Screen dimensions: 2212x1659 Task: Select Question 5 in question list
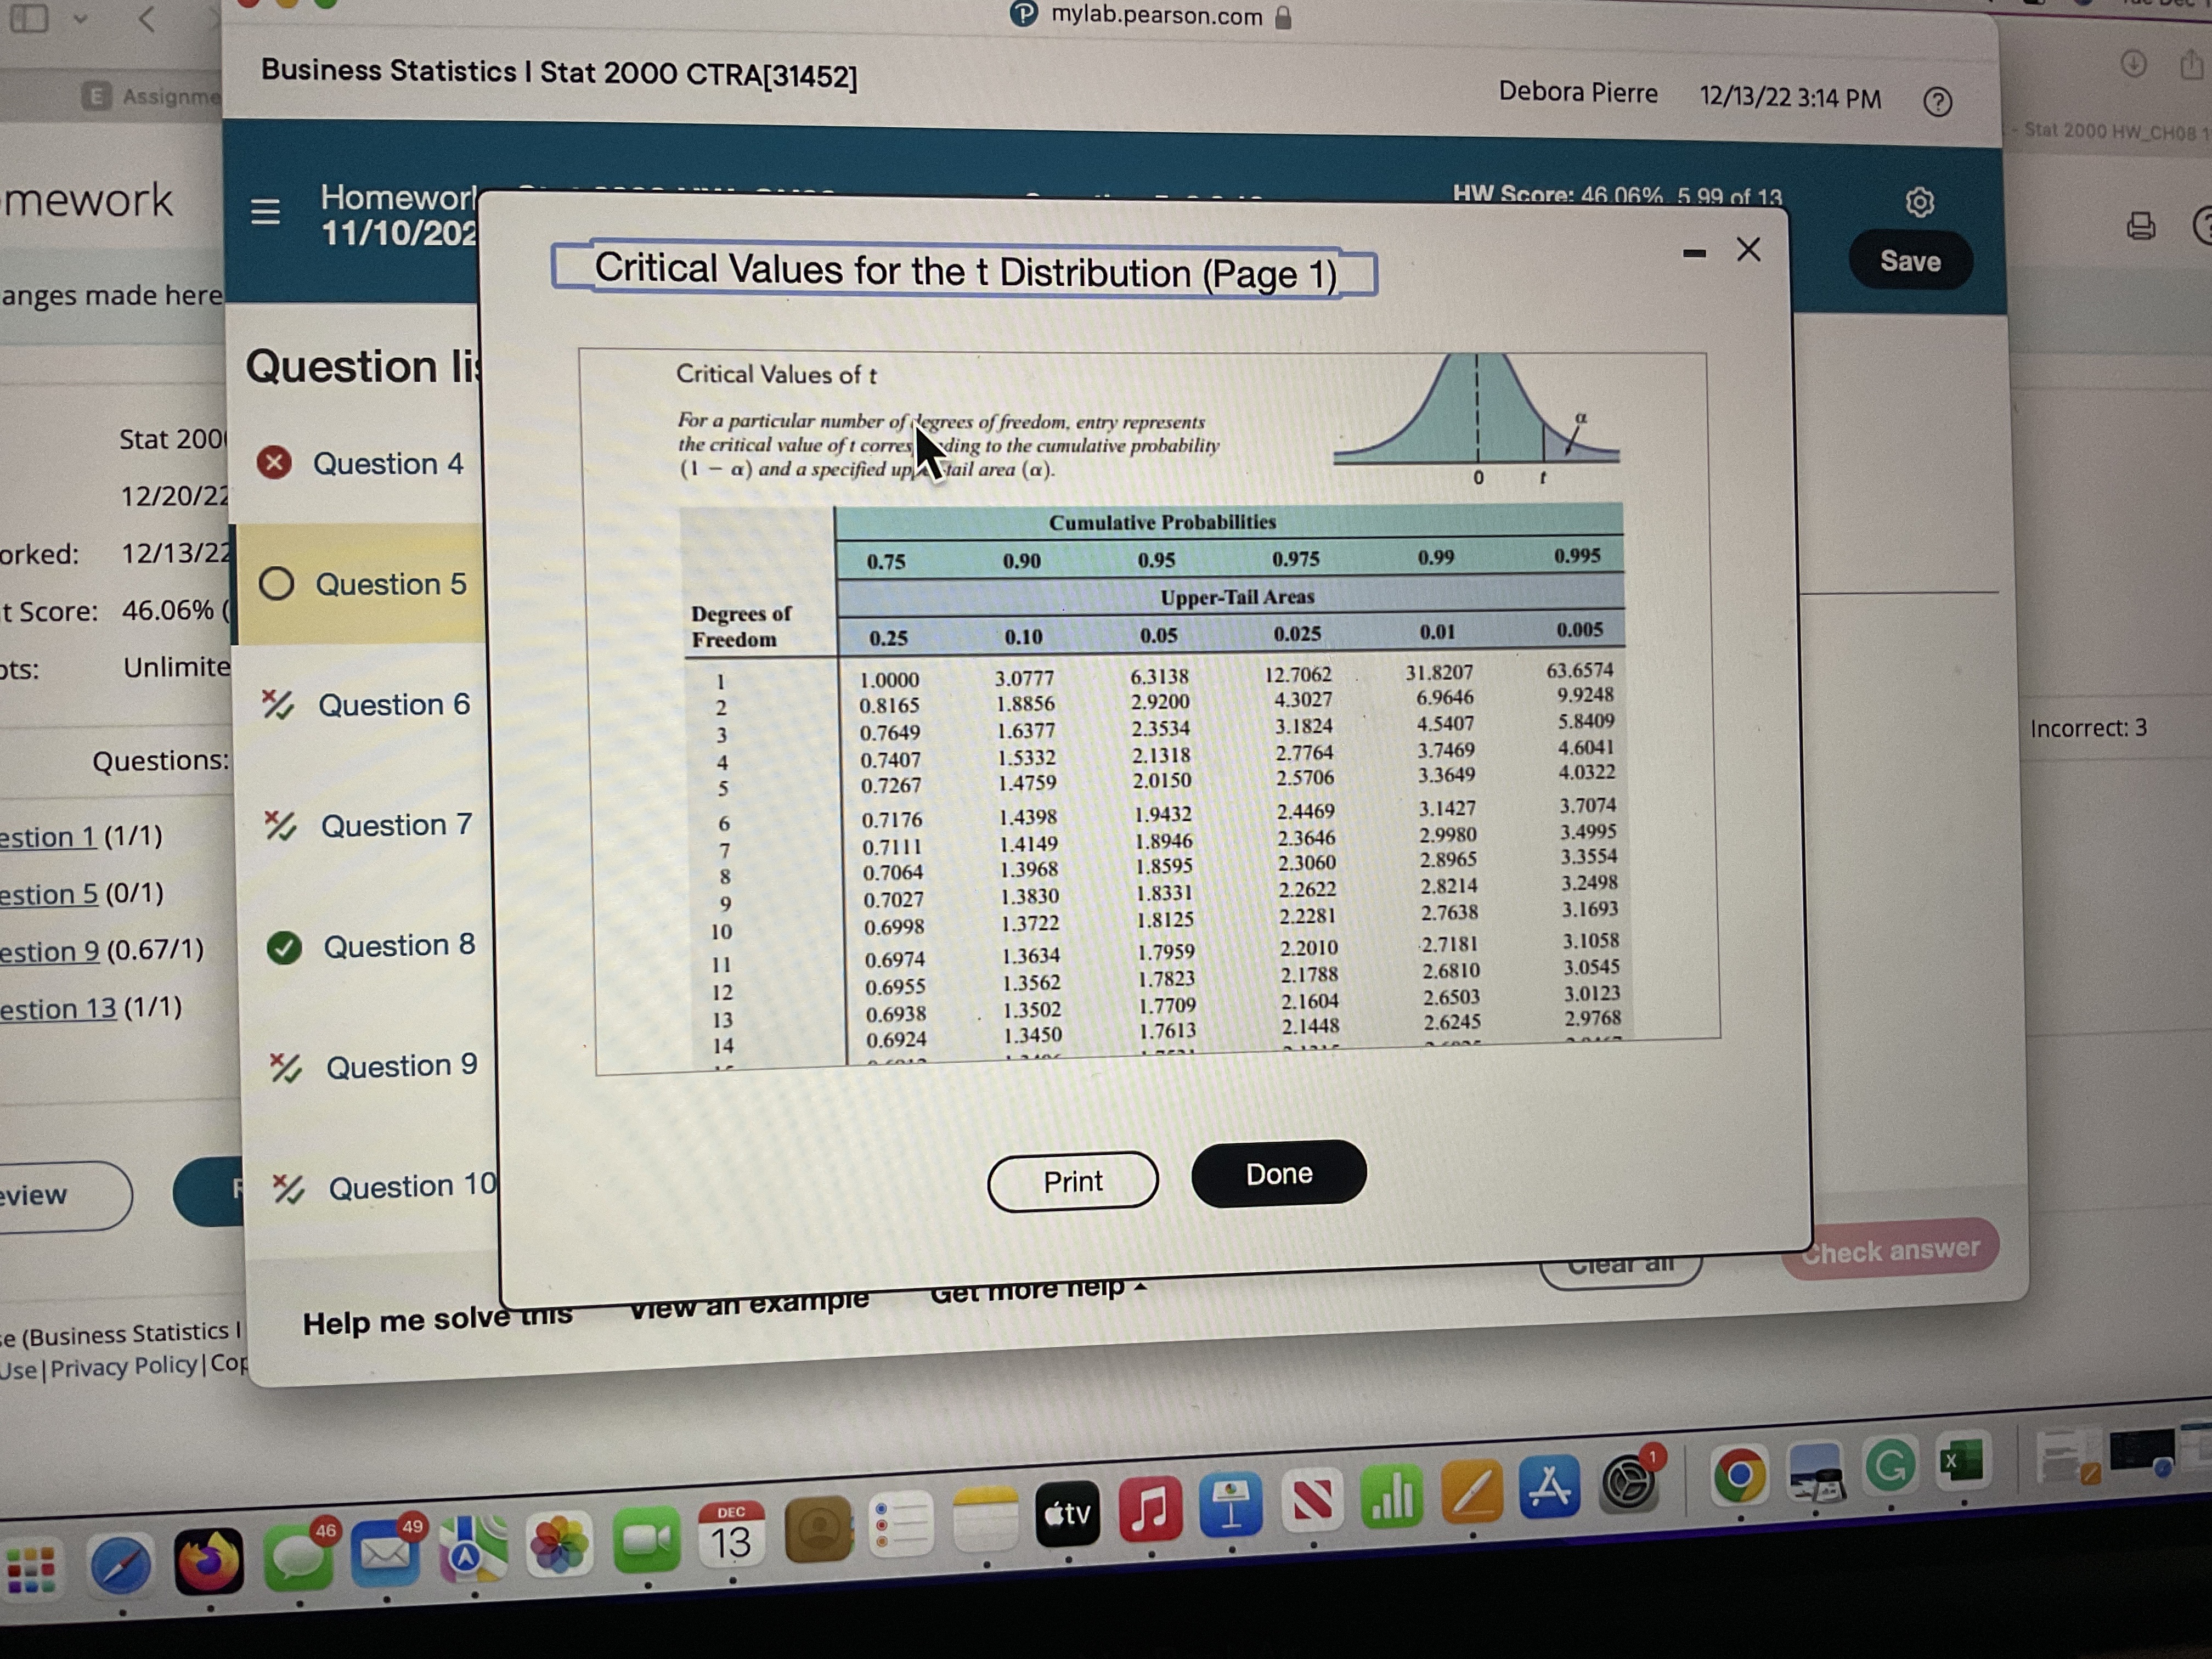point(390,584)
